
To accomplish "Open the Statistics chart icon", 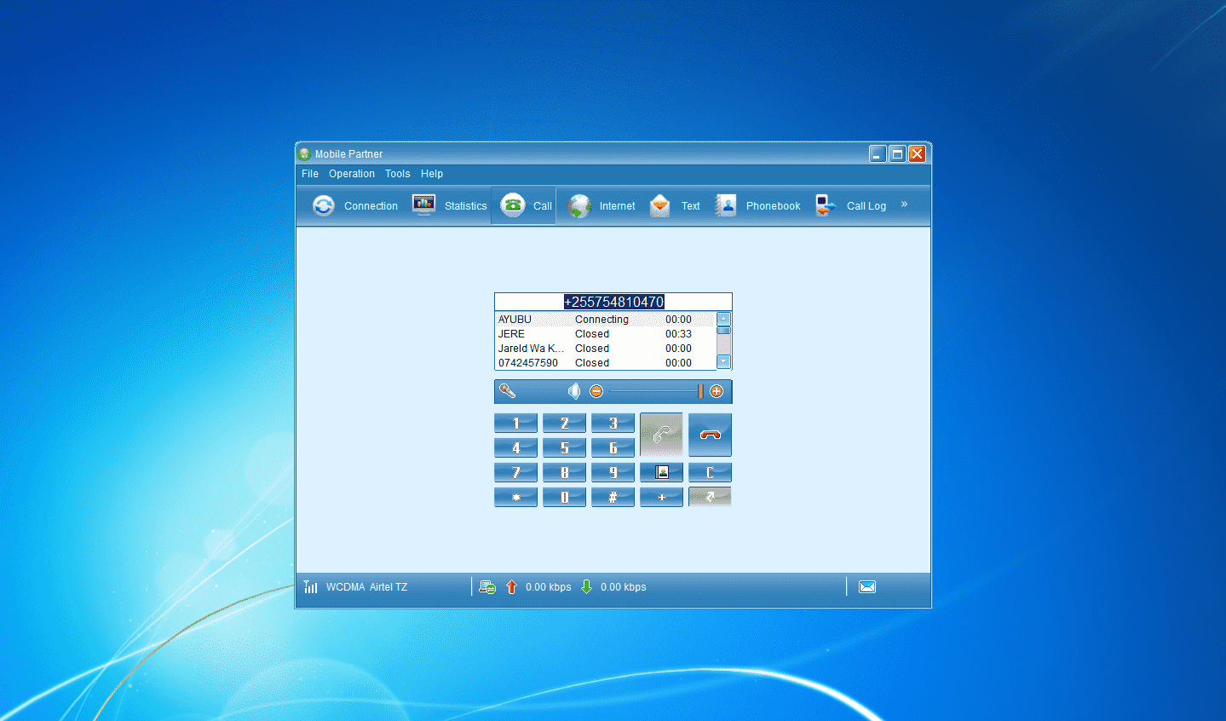I will click(423, 205).
